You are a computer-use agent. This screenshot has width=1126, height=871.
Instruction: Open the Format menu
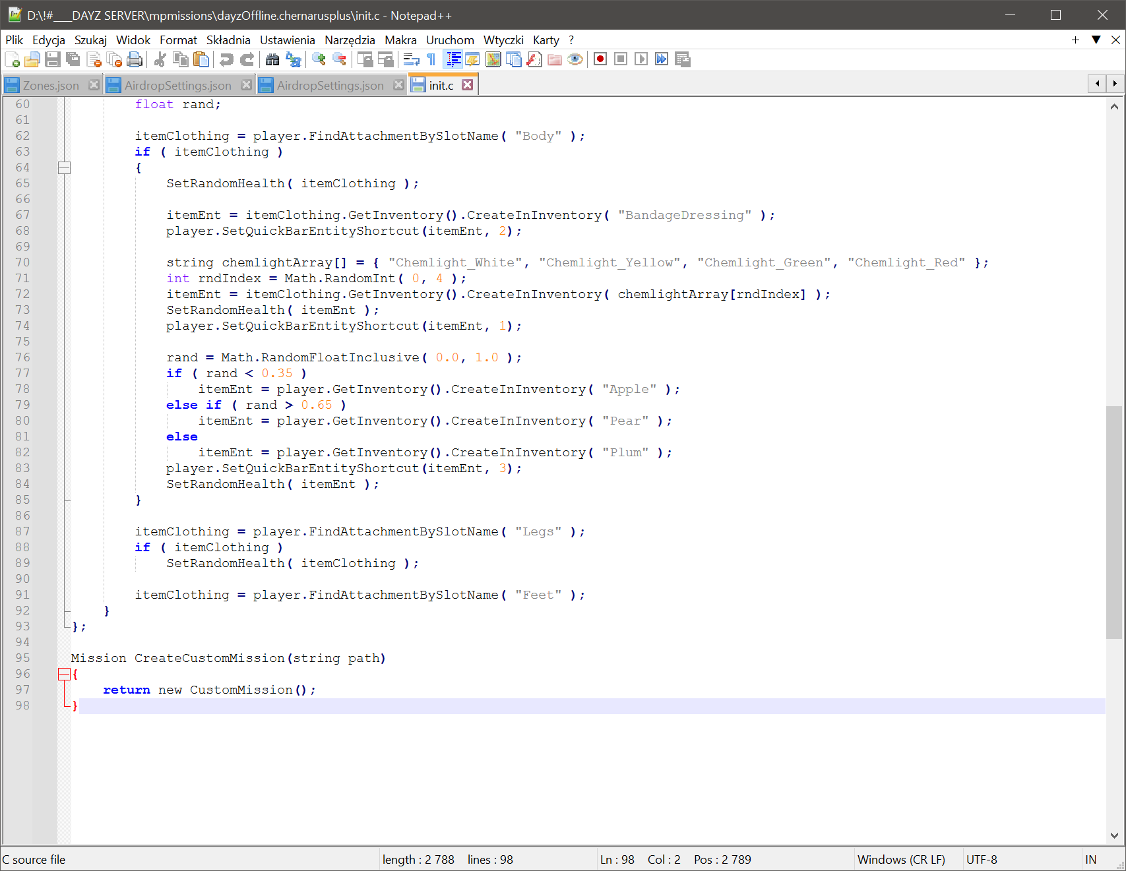pyautogui.click(x=178, y=40)
